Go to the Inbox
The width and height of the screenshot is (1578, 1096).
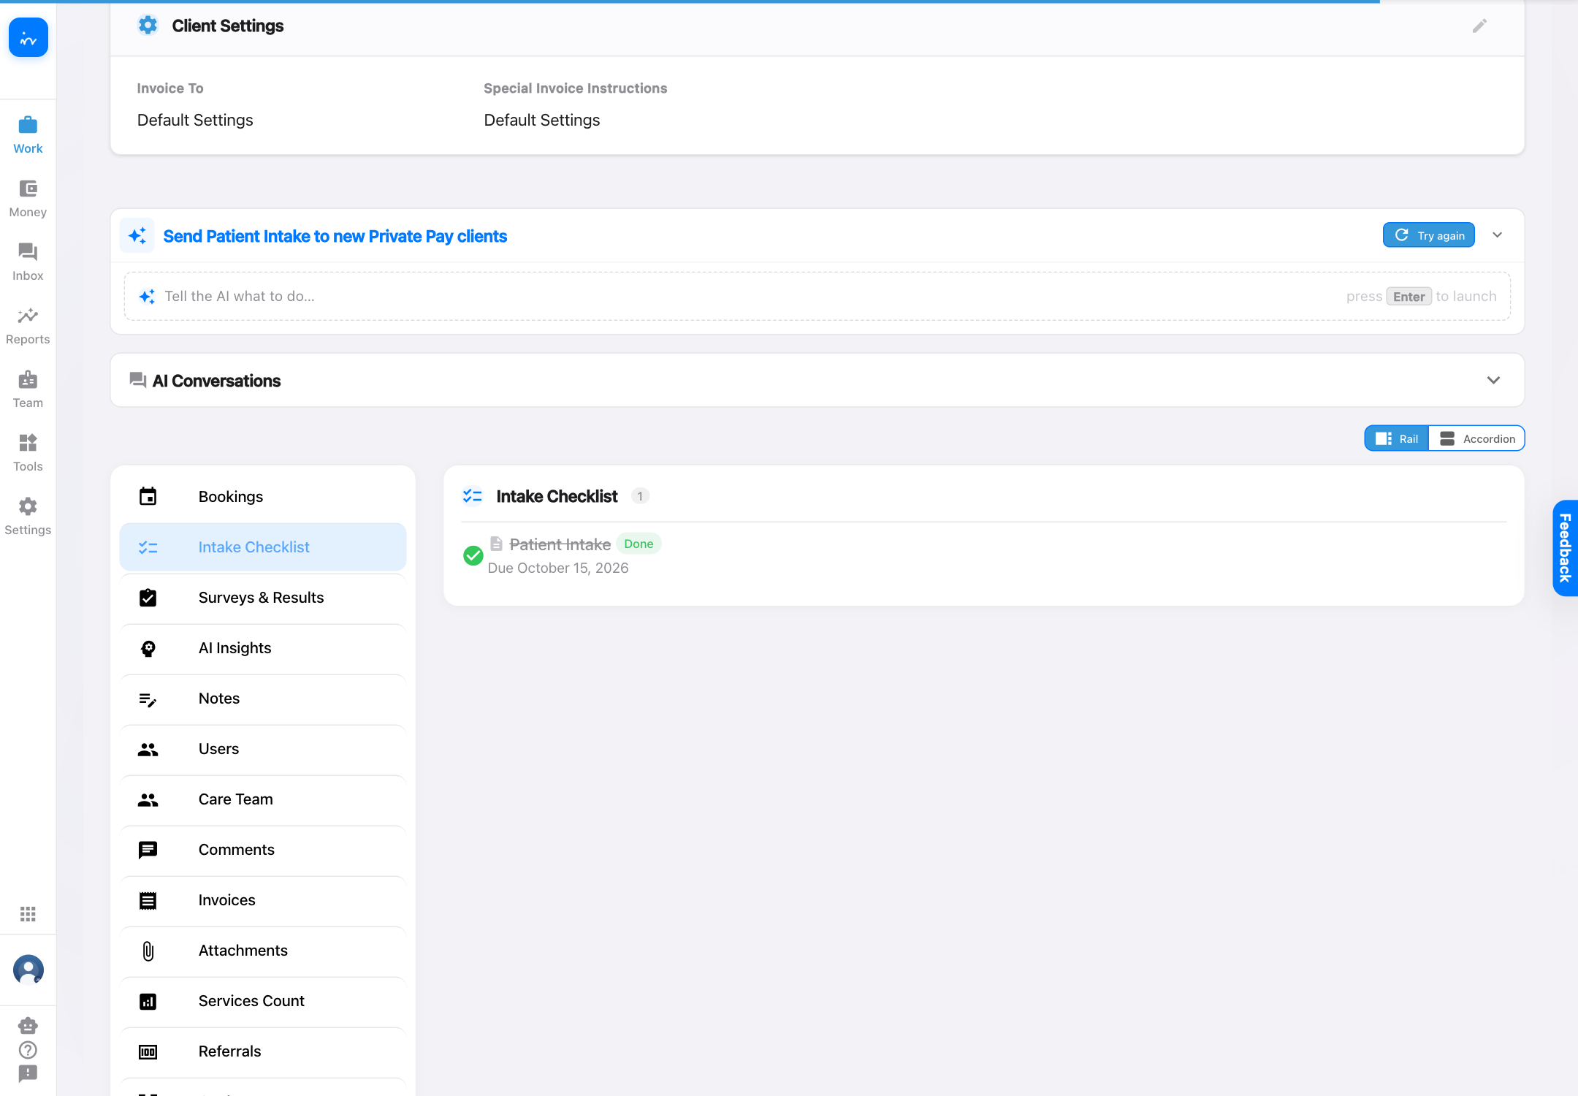(x=28, y=262)
